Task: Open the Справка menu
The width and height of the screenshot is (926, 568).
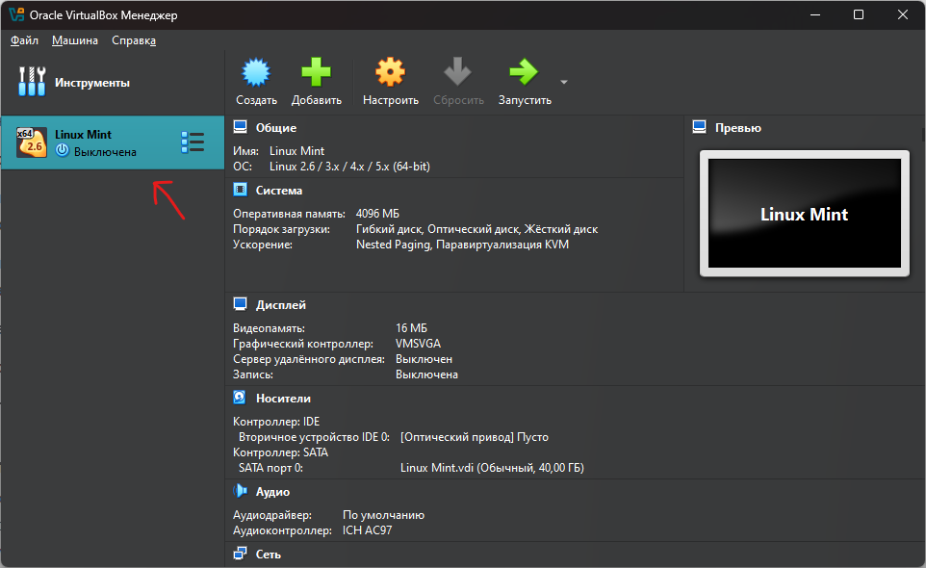Action: click(x=134, y=40)
